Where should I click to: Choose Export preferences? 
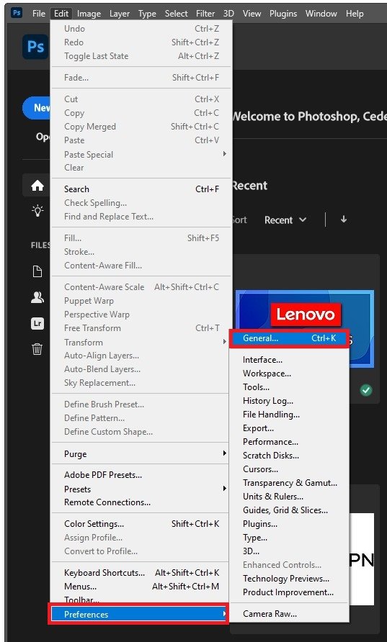(x=290, y=428)
